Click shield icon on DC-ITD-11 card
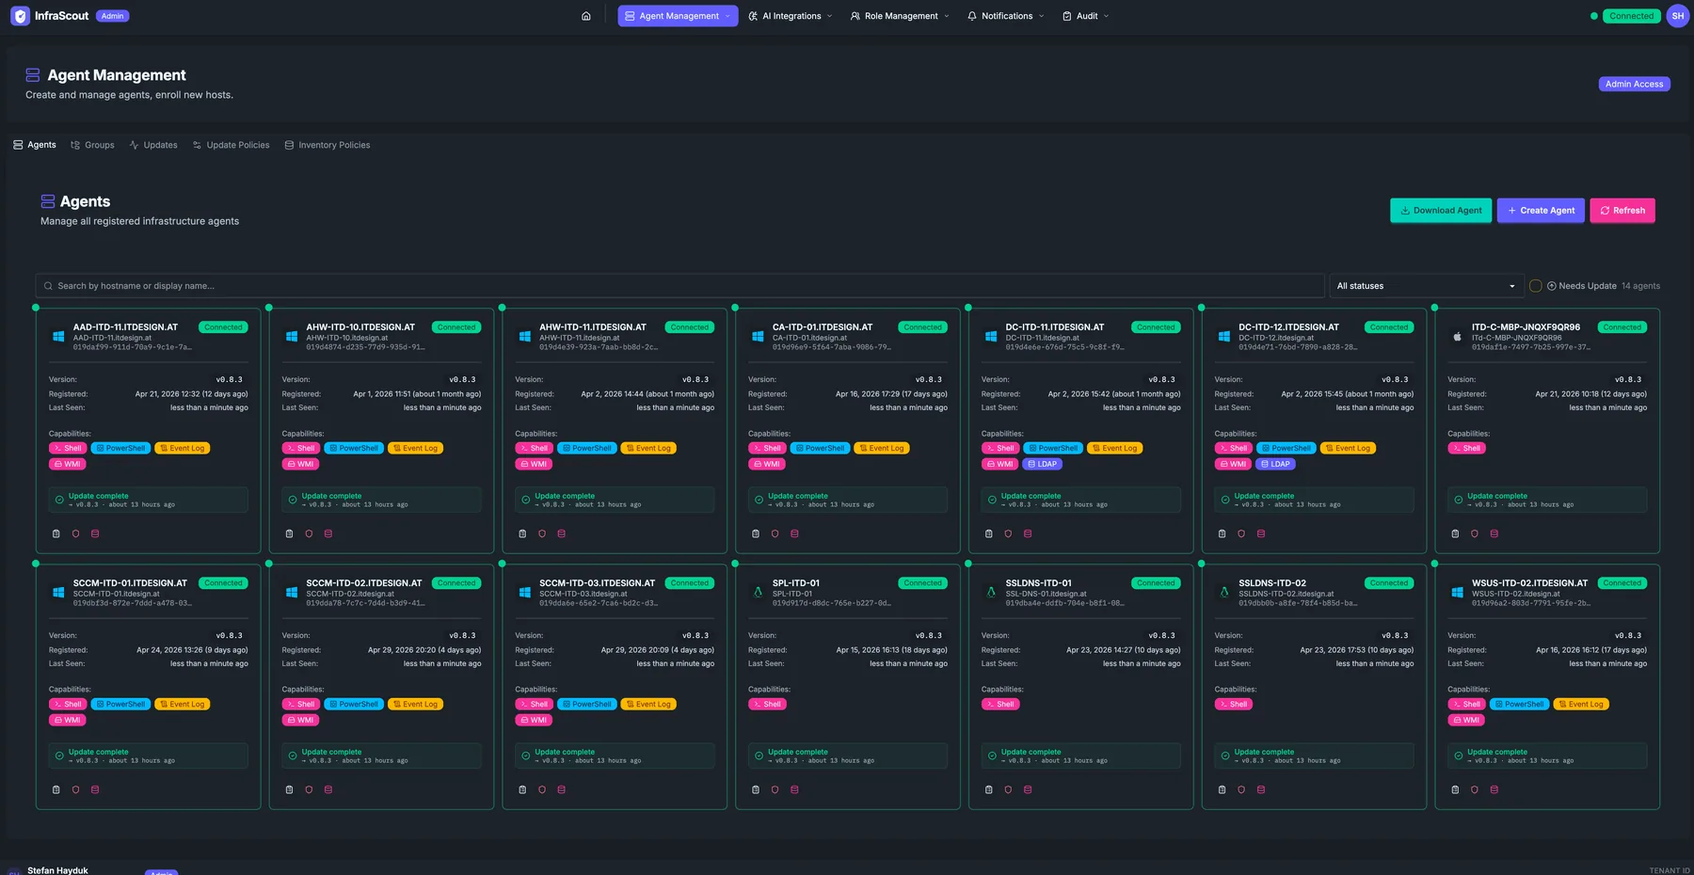The height and width of the screenshot is (875, 1694). (1008, 533)
